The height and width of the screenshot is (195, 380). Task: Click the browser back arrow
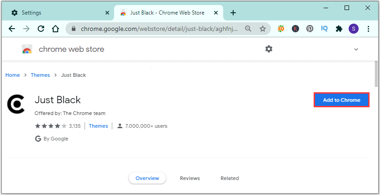click(12, 29)
